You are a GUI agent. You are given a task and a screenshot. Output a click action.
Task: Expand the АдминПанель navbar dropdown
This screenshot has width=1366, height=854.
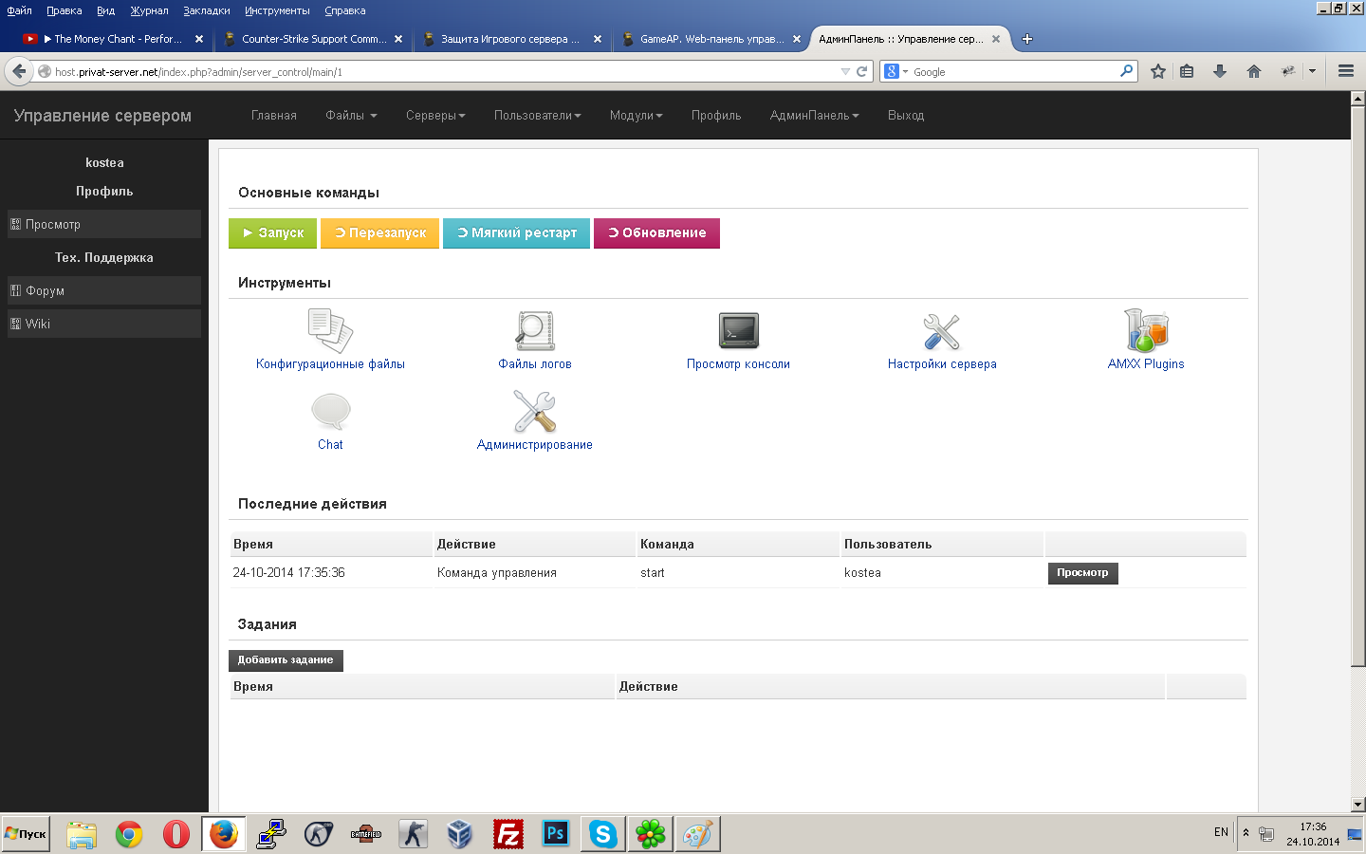814,116
